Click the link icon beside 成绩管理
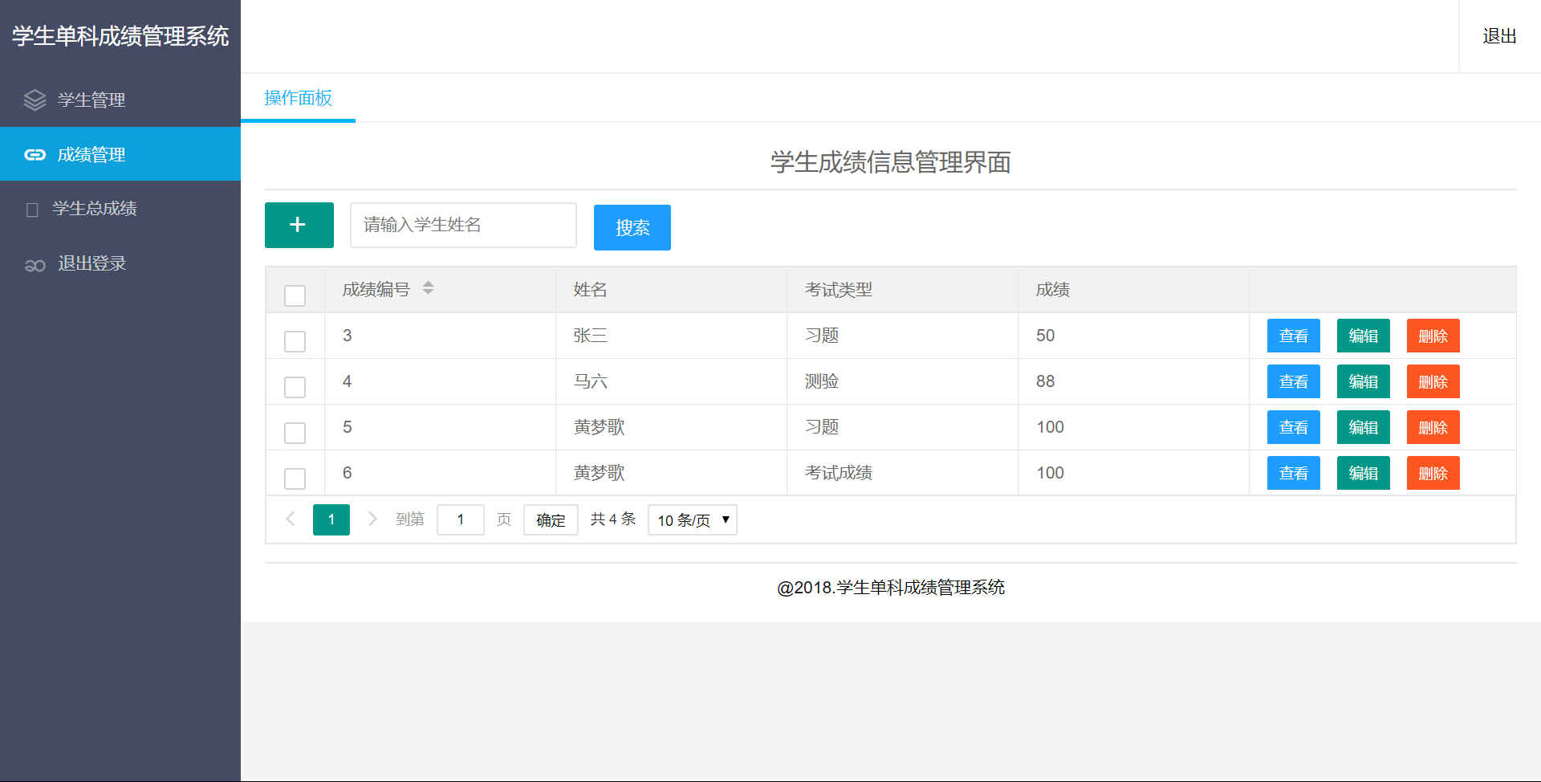The height and width of the screenshot is (782, 1541). pos(35,154)
